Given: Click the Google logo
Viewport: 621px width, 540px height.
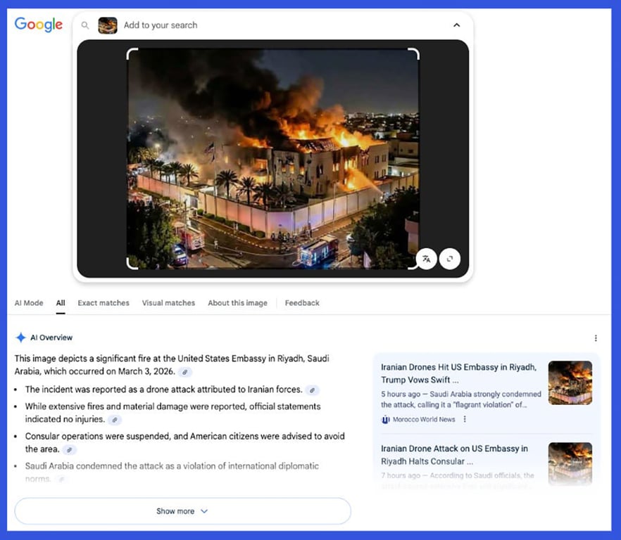Looking at the screenshot, I should pyautogui.click(x=39, y=25).
